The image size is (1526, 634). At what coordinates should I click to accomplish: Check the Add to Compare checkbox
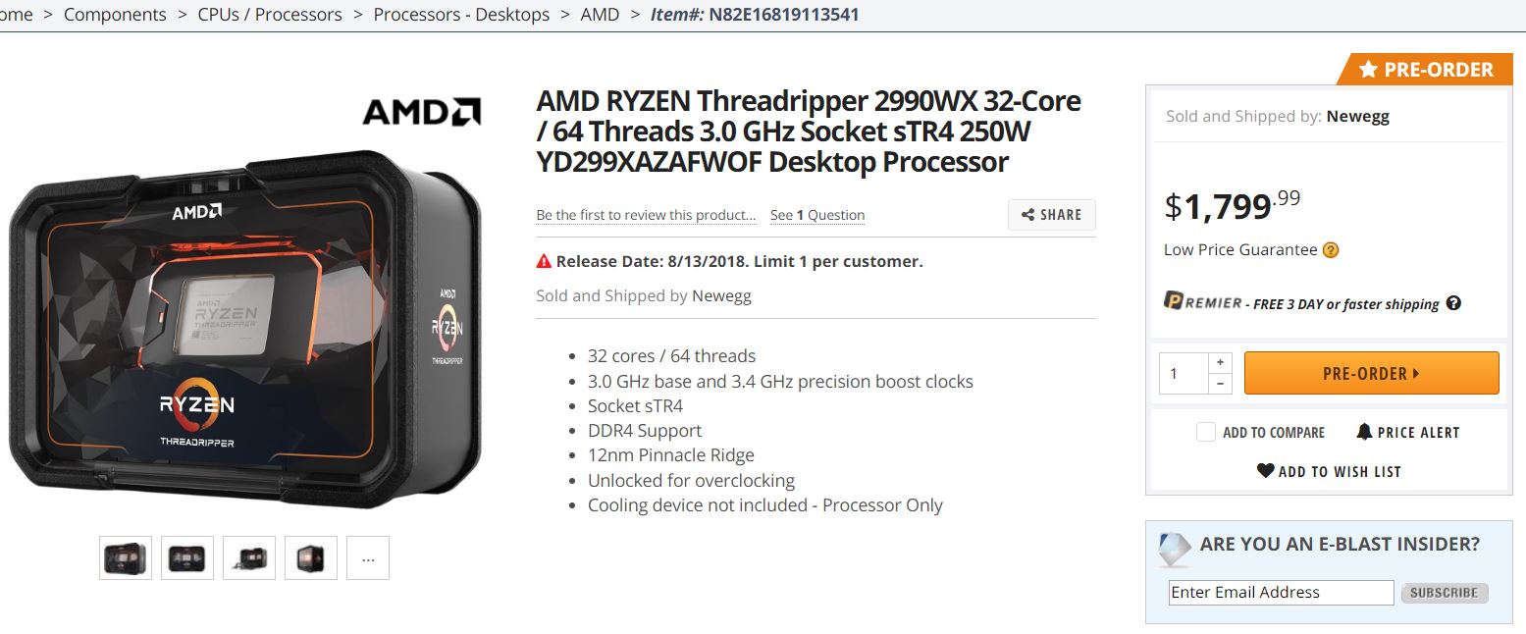[x=1206, y=432]
